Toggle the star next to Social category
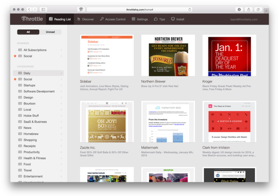Viewport: 279px width, 196px height. (15, 79)
